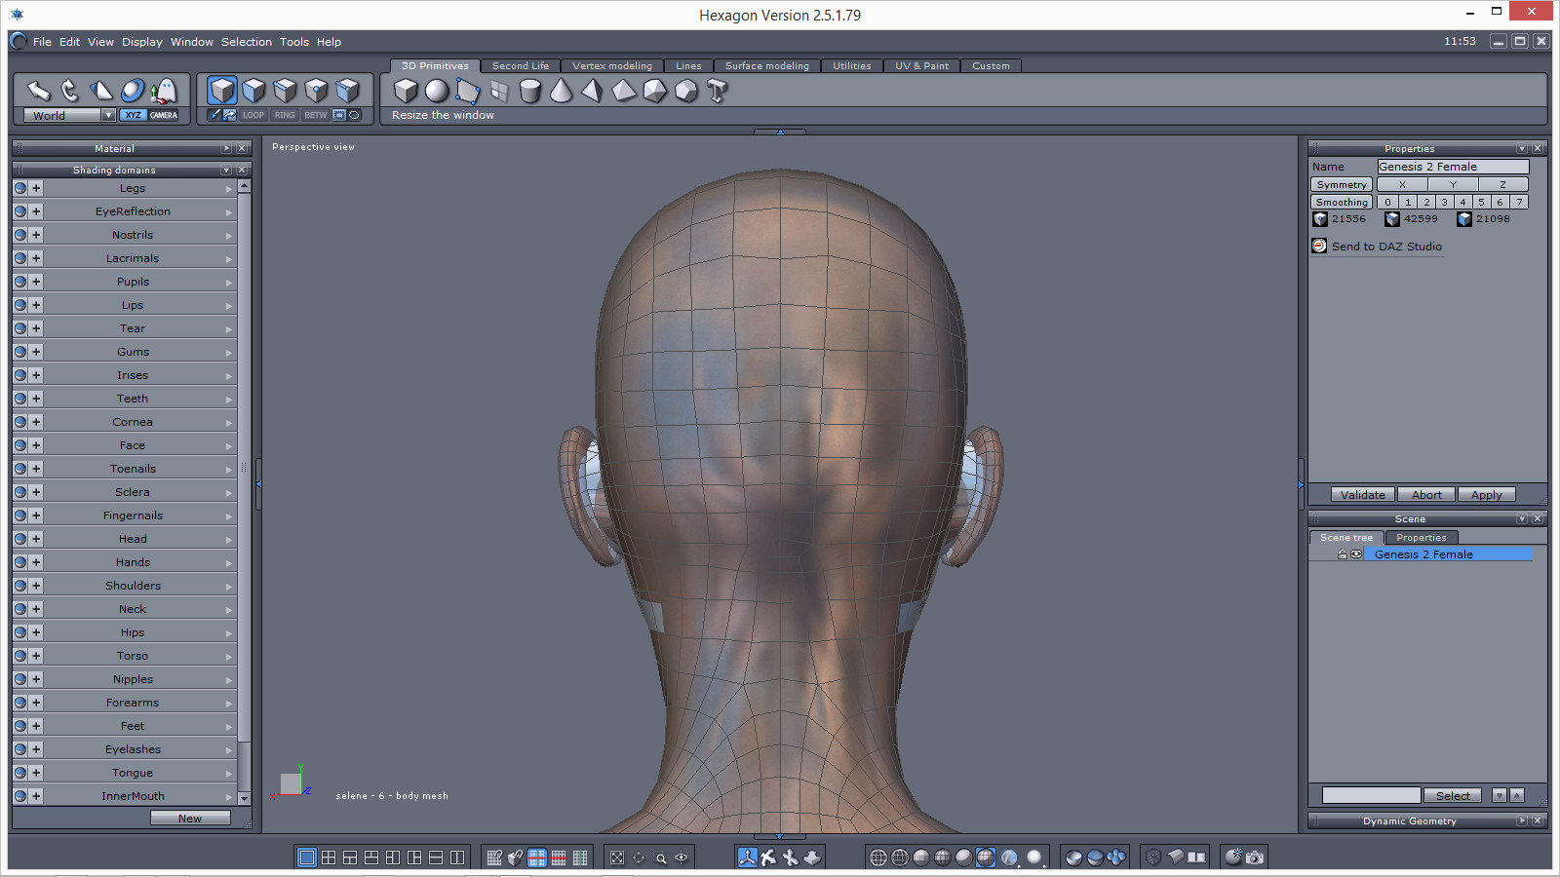Toggle LOOP selection mode
Viewport: 1560px width, 877px height.
tap(253, 115)
